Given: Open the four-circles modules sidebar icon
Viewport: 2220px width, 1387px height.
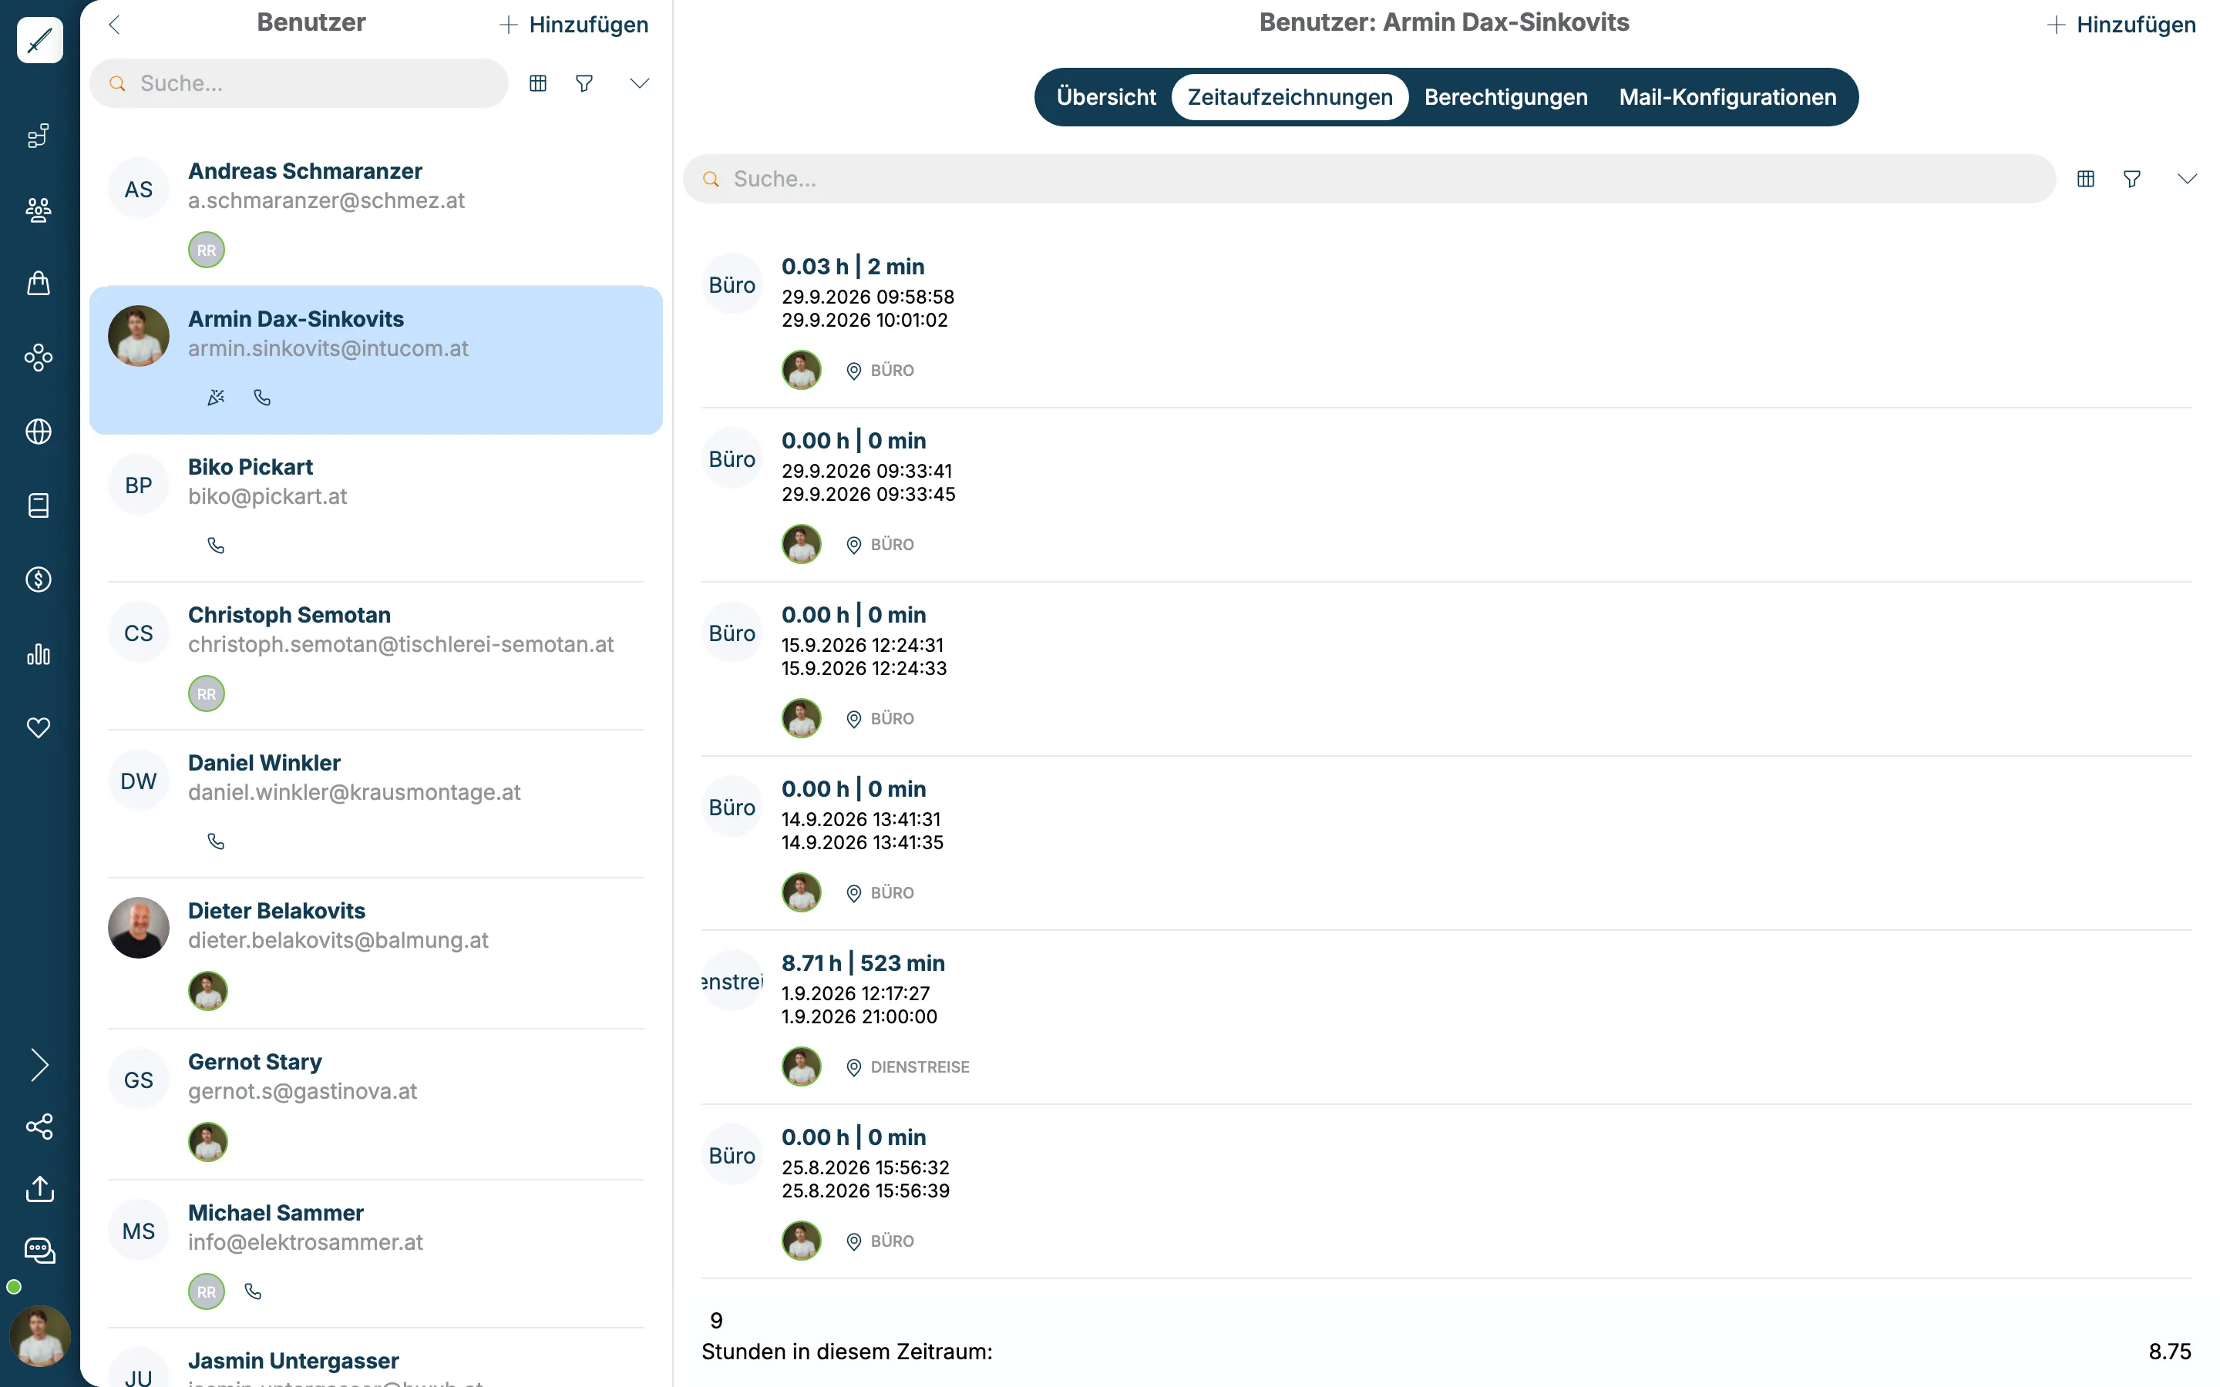Looking at the screenshot, I should point(39,358).
